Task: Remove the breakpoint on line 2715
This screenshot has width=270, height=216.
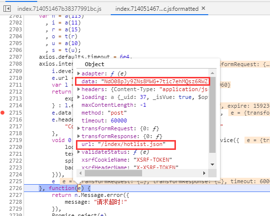Action: tap(2, 113)
